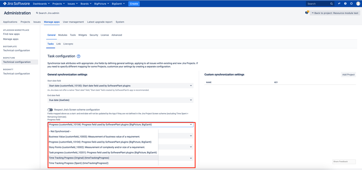The image size is (362, 170).
Task: Open the feedback megaphone icon in top bar
Action: pos(339,4)
